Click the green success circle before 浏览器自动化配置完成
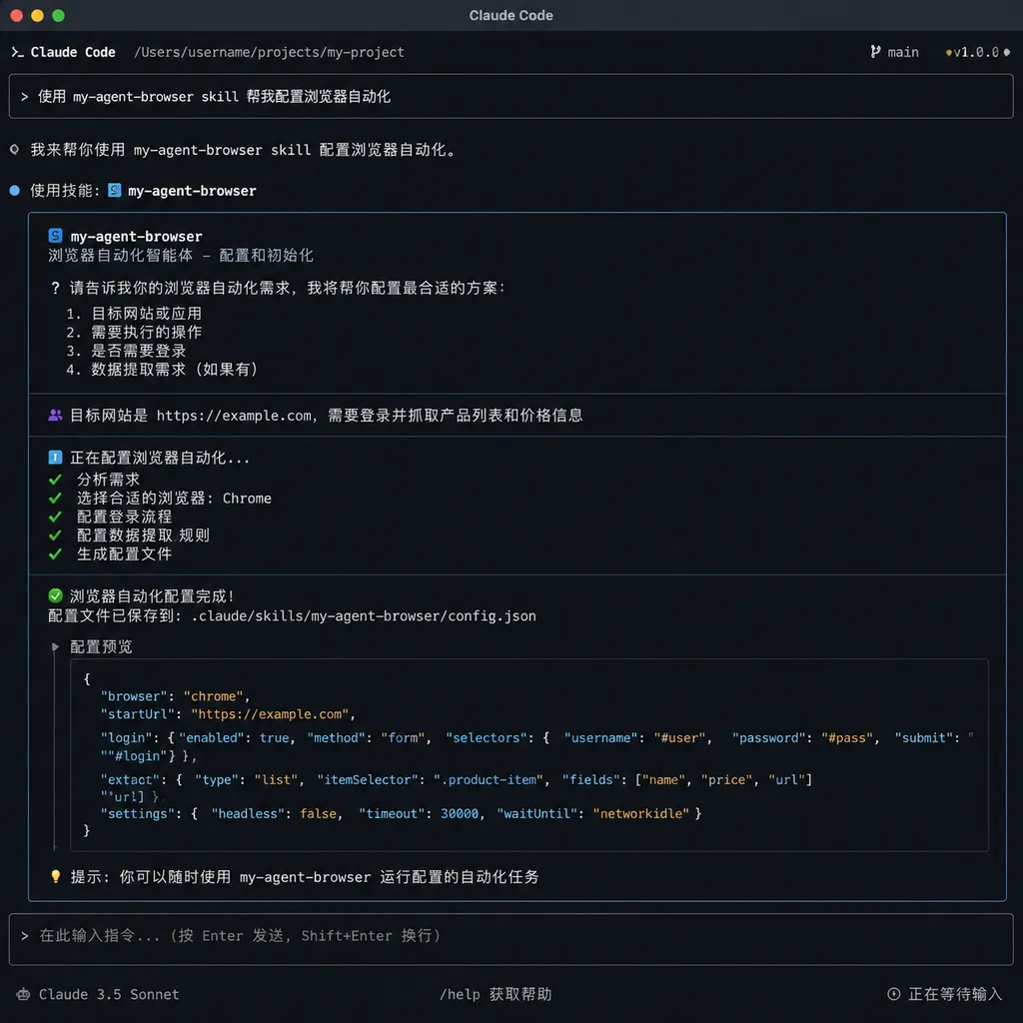The height and width of the screenshot is (1023, 1023). click(56, 595)
